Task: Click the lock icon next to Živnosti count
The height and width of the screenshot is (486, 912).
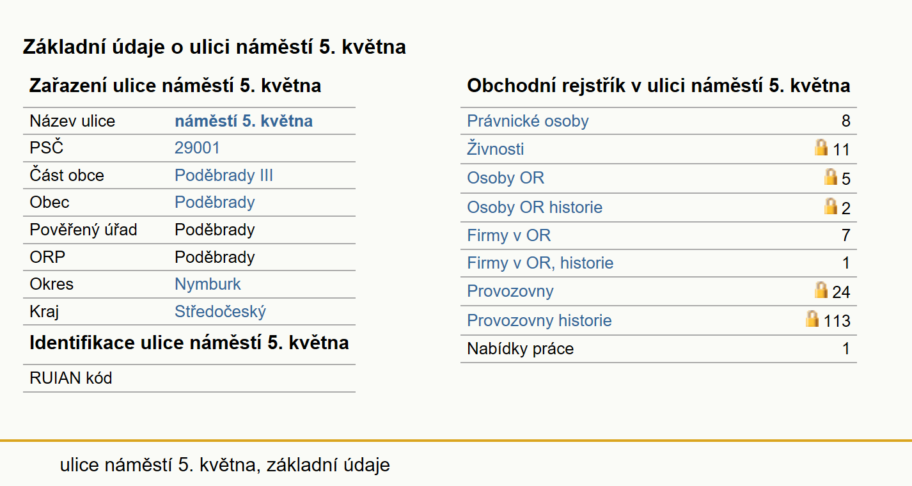Action: [x=821, y=148]
